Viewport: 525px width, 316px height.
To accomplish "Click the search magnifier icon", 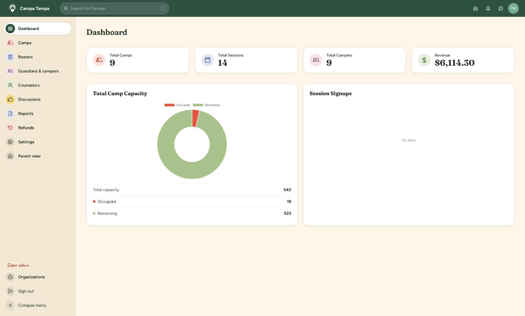I will (66, 8).
